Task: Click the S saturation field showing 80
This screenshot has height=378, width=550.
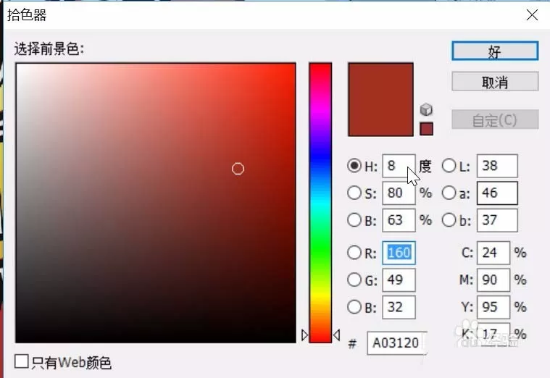Action: [x=399, y=193]
